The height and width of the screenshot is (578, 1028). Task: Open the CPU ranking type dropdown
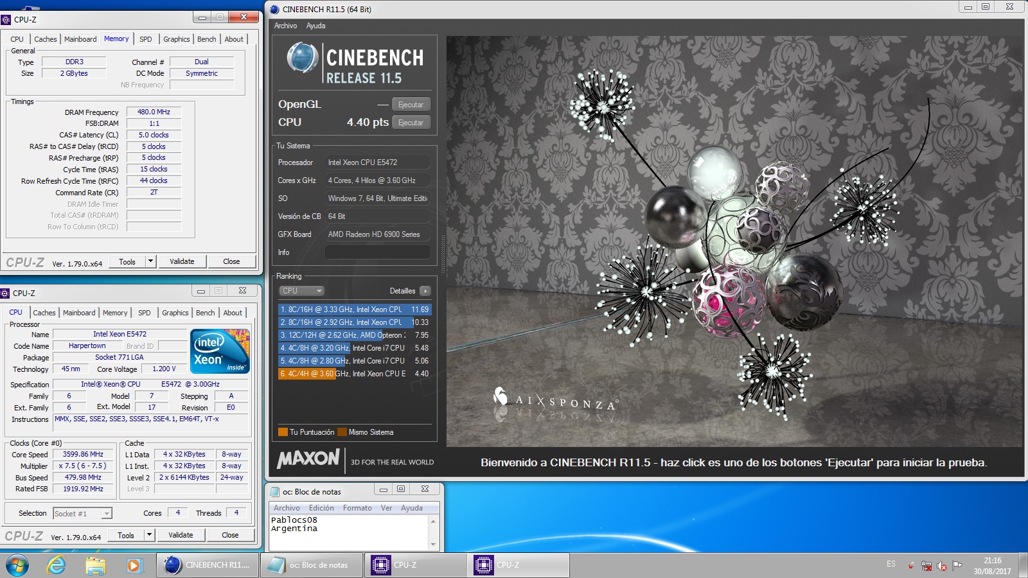(301, 291)
